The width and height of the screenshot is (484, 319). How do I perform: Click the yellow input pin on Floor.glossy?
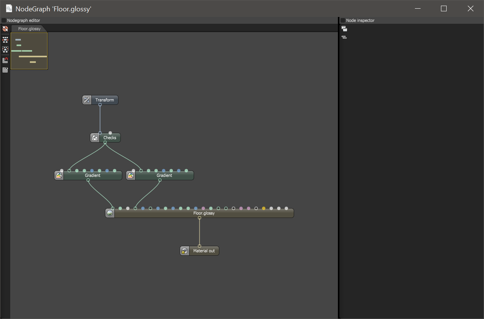coord(264,208)
